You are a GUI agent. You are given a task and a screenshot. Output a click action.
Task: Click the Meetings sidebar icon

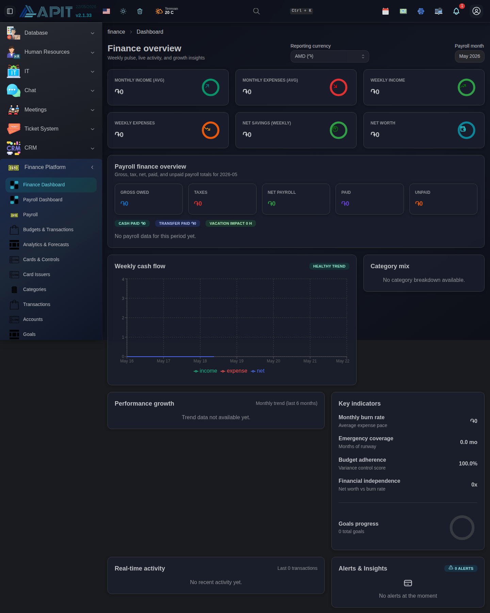(x=14, y=110)
